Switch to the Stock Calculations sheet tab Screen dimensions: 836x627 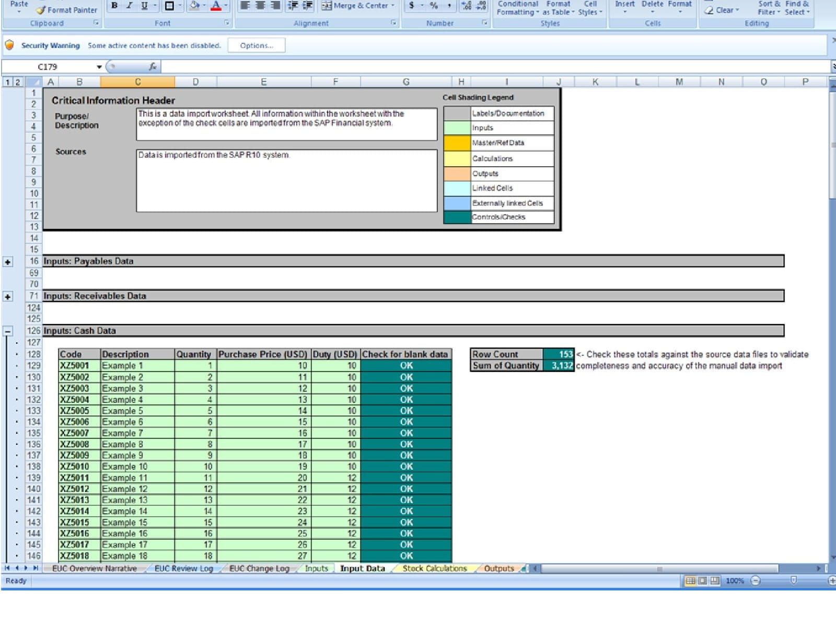pyautogui.click(x=434, y=568)
